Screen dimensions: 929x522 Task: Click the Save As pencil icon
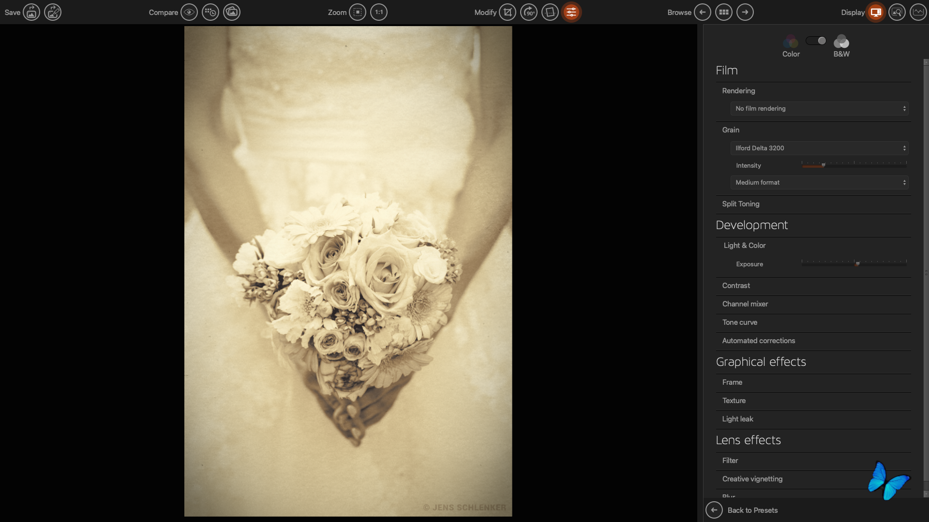pos(53,12)
